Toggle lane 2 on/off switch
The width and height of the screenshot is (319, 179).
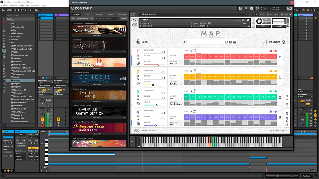coord(275,71)
